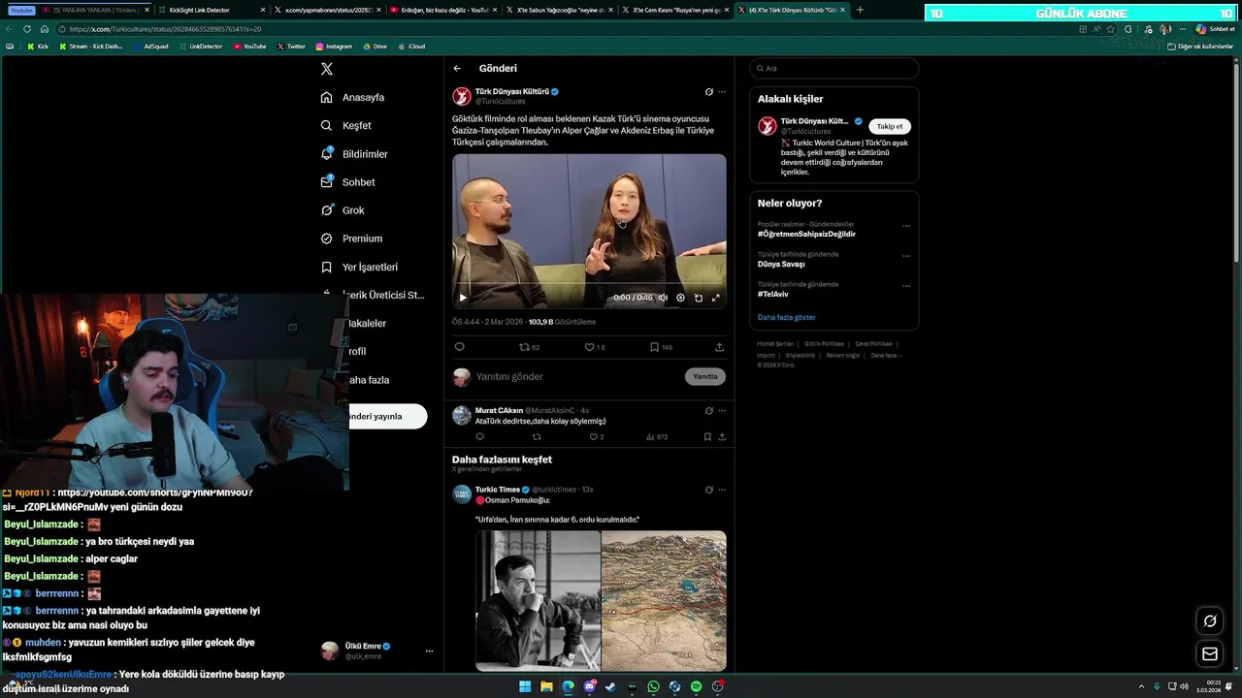Open the floating Grok button
Screen dimensions: 1242x698
(x=1210, y=621)
